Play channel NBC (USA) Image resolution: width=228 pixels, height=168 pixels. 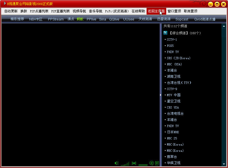coord(174,64)
